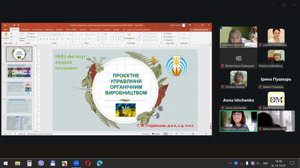Click the Cut scissors icon
The width and height of the screenshot is (300, 168).
click(x=11, y=34)
